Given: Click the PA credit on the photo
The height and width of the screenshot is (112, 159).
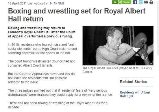Looking at the screenshot, I should pyautogui.click(x=151, y=64).
